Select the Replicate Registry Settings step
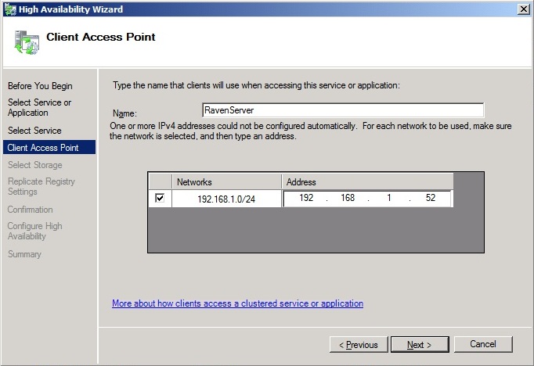 pos(41,186)
